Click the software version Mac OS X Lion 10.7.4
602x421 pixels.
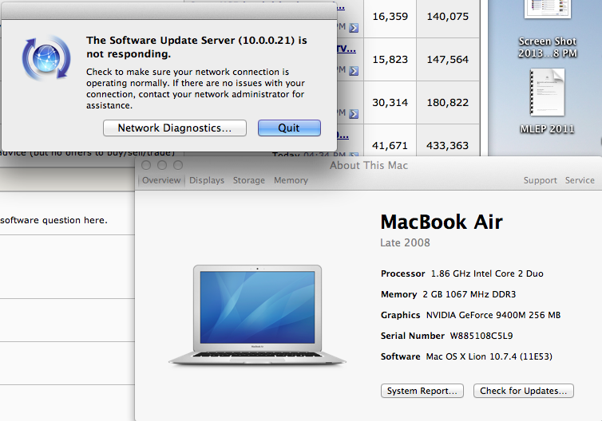tap(489, 356)
